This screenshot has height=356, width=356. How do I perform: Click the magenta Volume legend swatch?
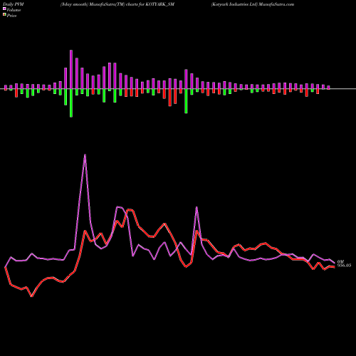[4, 9]
